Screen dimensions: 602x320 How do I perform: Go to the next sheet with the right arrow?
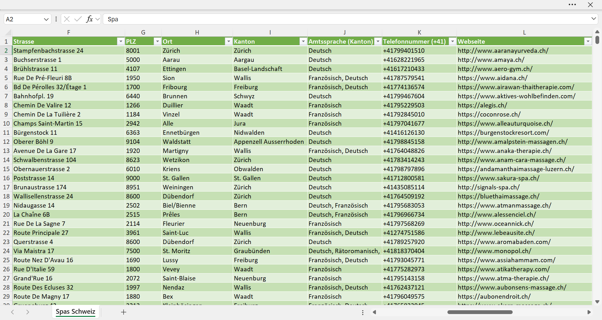[x=28, y=312]
